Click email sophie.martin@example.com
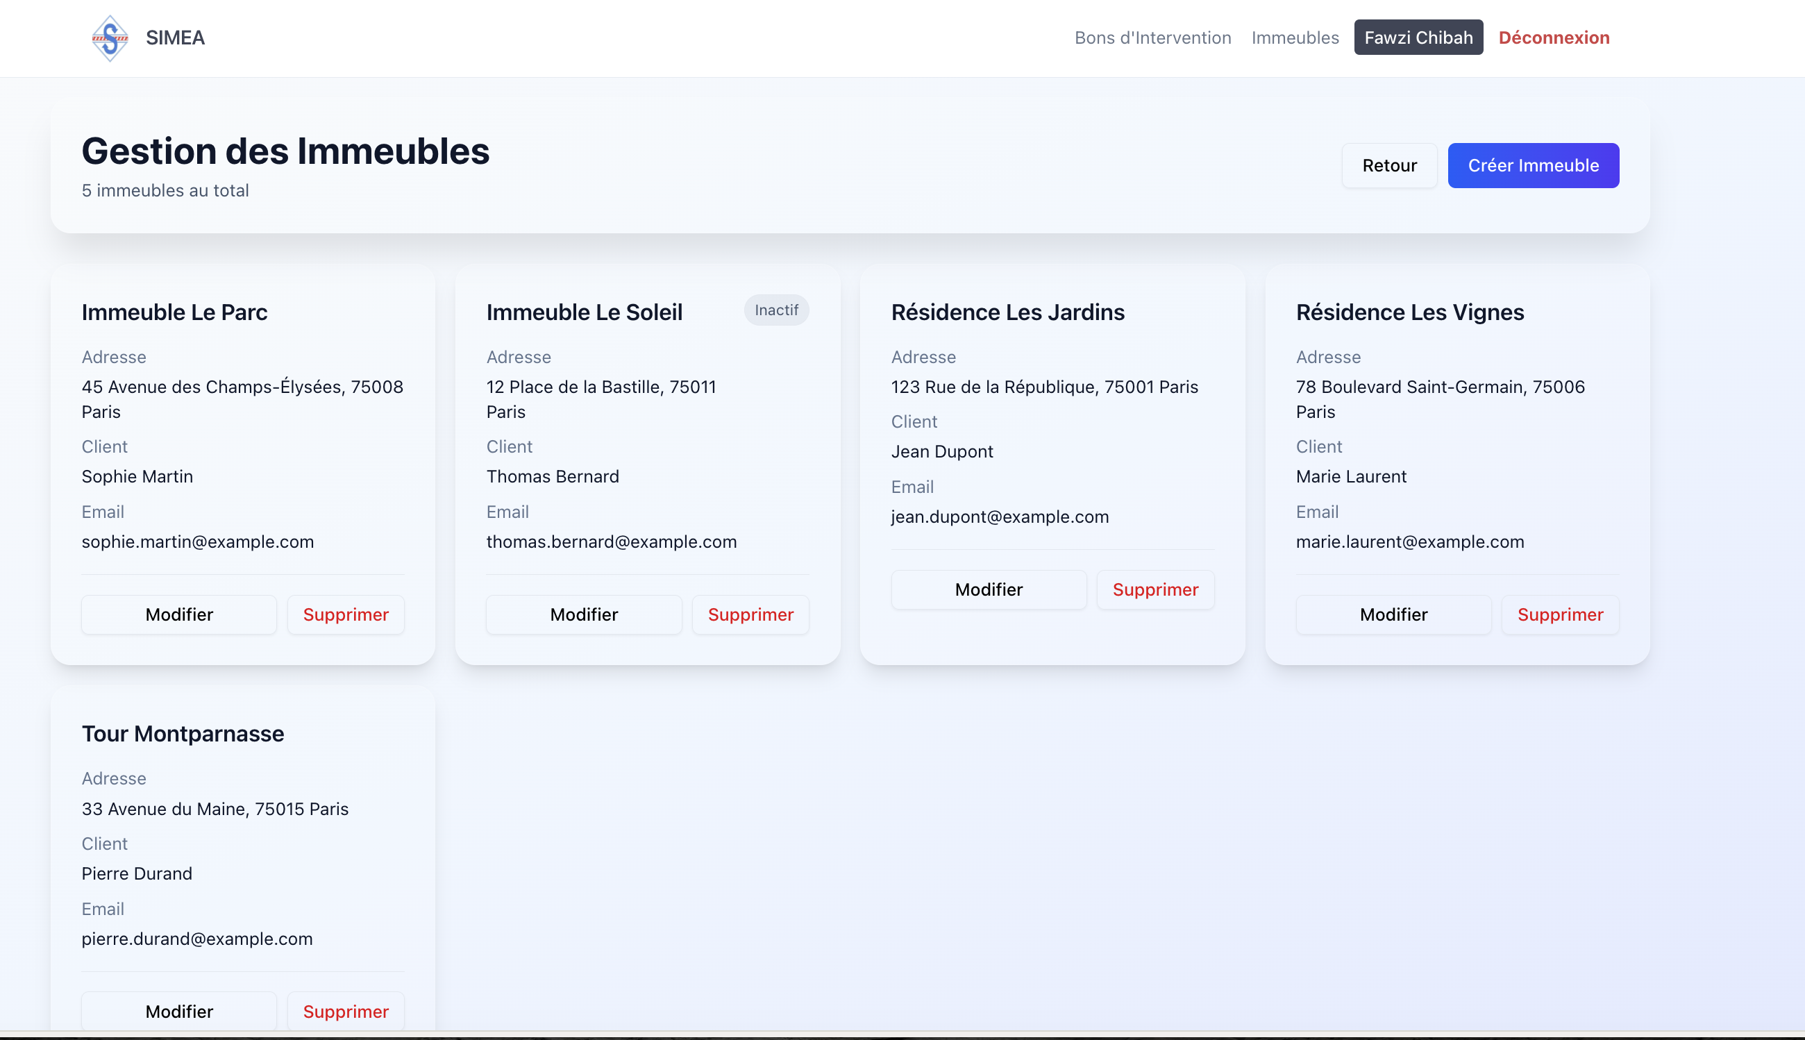The width and height of the screenshot is (1805, 1040). coord(198,542)
